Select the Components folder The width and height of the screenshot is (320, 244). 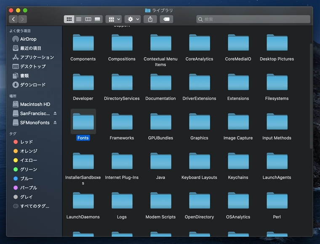tap(83, 43)
